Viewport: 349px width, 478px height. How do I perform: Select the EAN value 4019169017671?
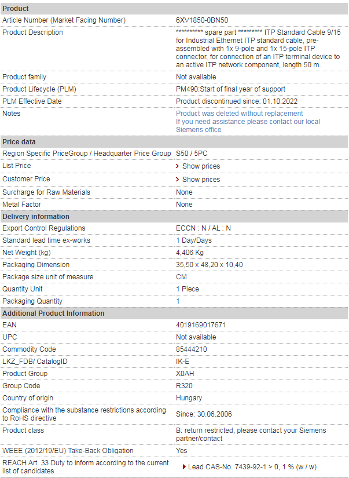(x=201, y=325)
